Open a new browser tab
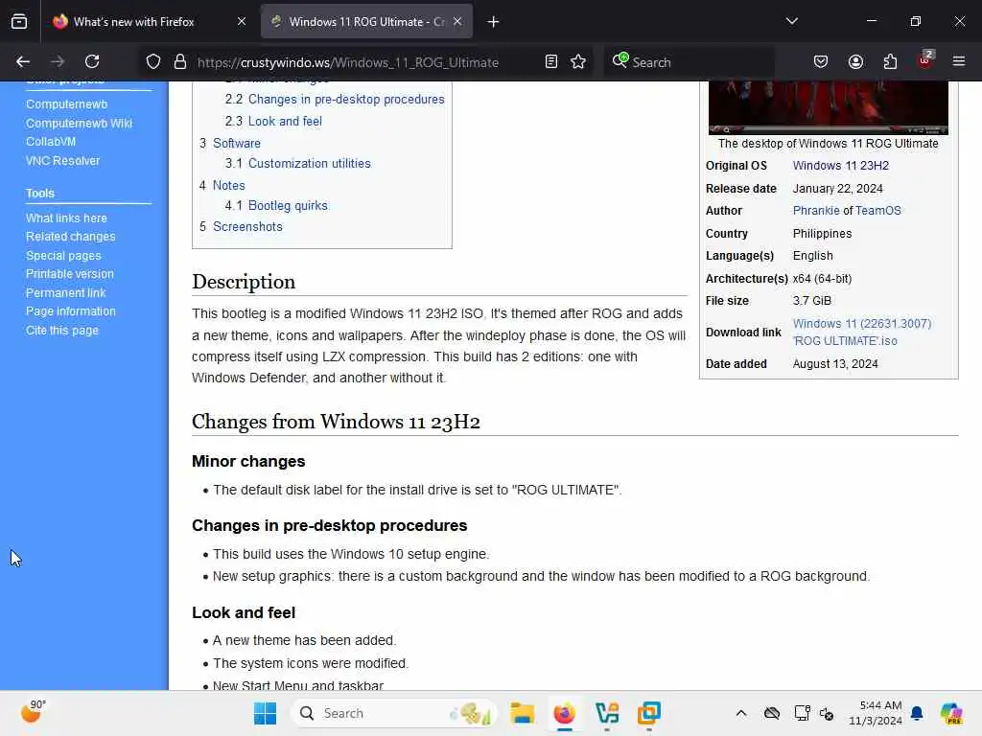This screenshot has width=982, height=736. (x=494, y=22)
